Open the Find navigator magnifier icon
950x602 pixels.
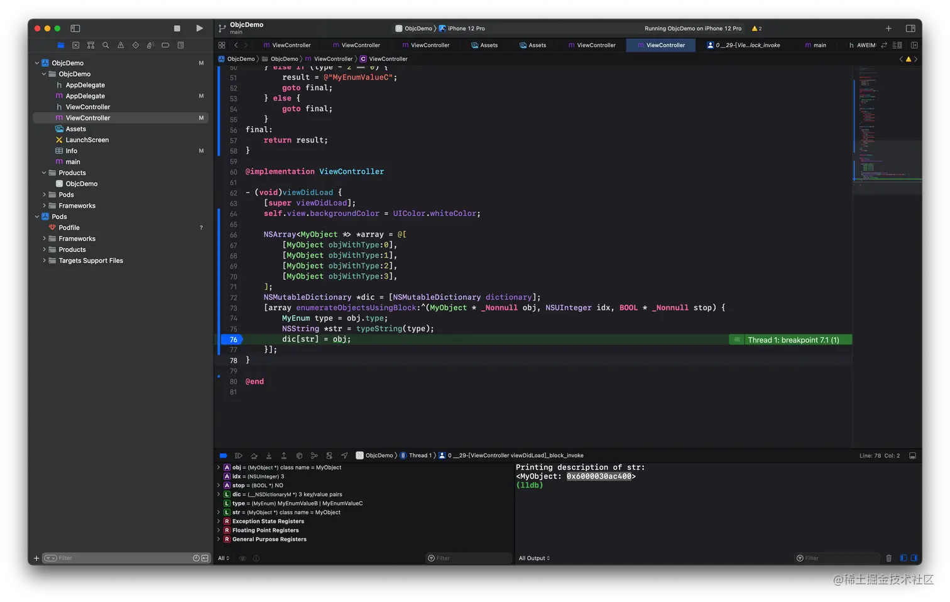click(106, 45)
